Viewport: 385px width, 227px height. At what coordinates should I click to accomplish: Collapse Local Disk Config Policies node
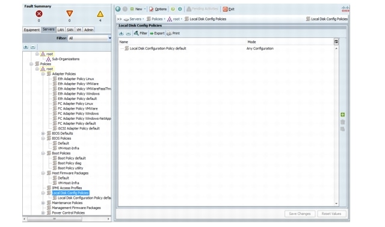pyautogui.click(x=43, y=193)
